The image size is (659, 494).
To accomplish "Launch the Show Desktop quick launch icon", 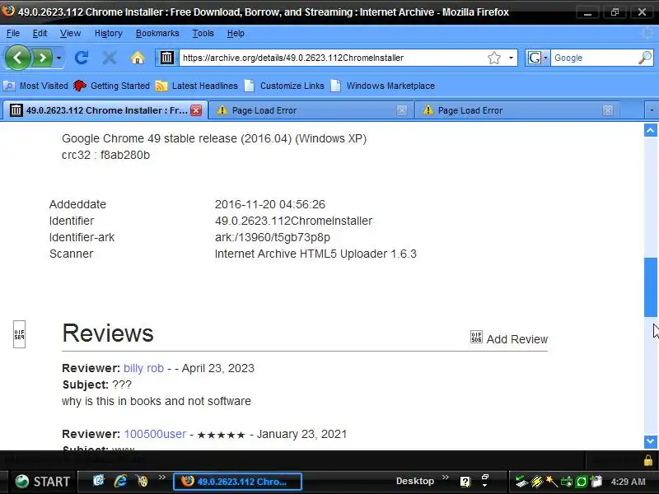I will coord(98,480).
